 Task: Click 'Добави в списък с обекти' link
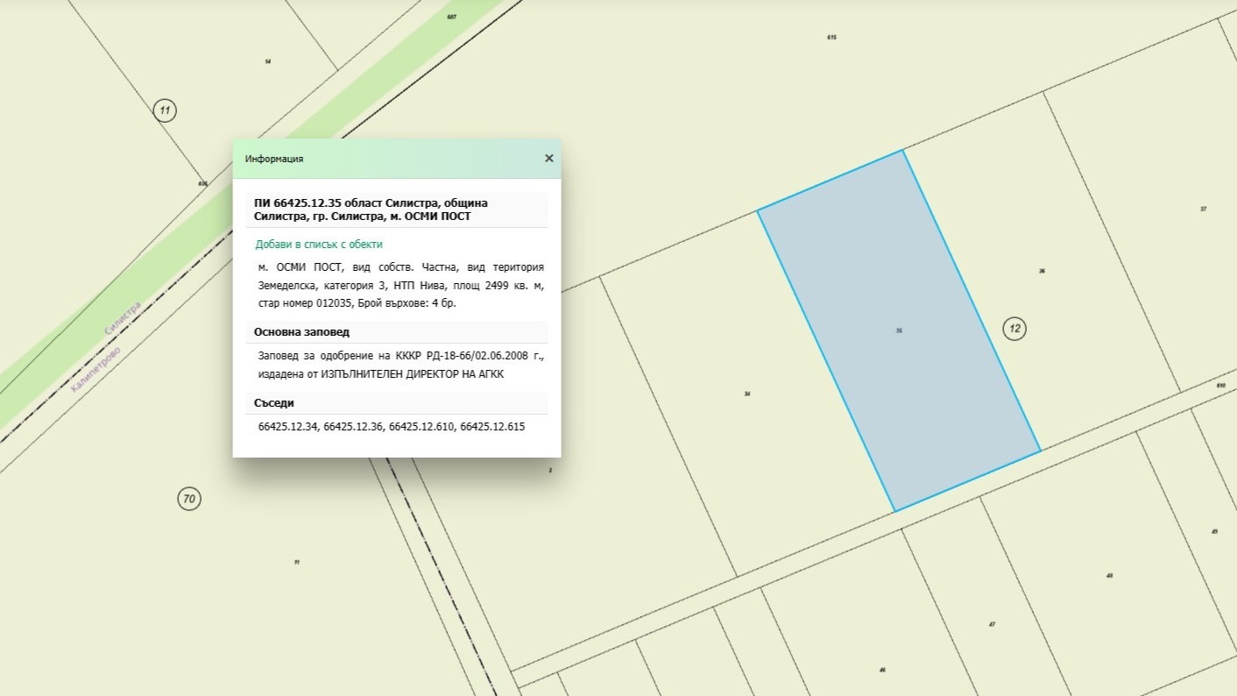click(319, 245)
